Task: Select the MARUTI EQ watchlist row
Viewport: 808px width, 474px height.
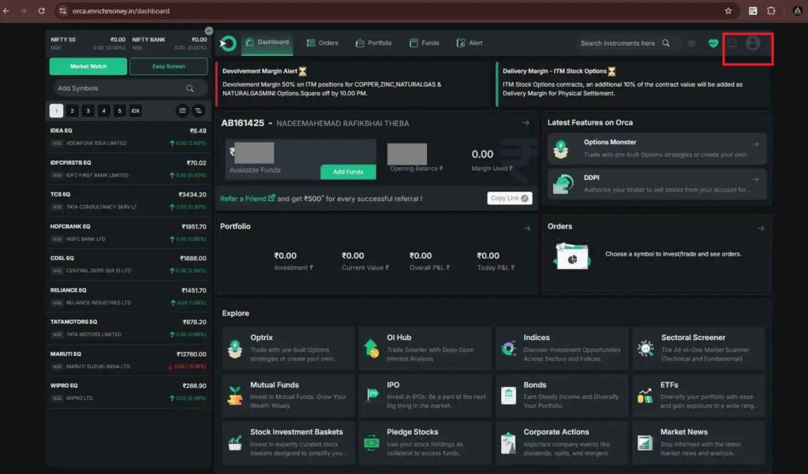Action: point(129,360)
